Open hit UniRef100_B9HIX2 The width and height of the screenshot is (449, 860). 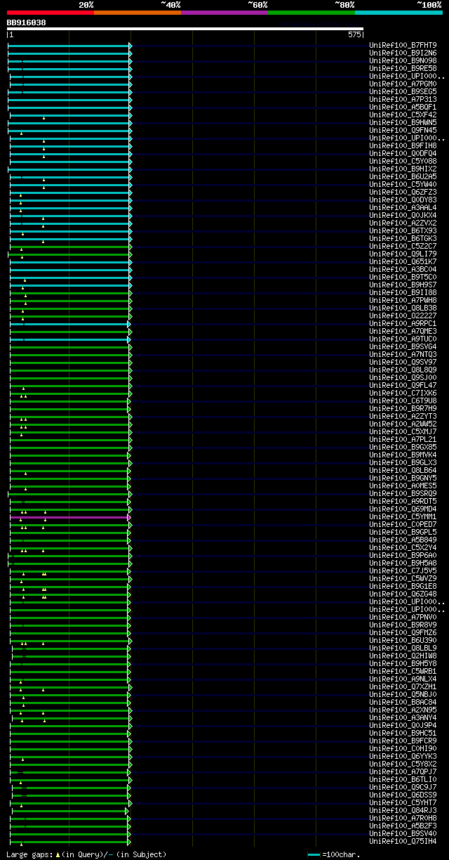[x=403, y=169]
